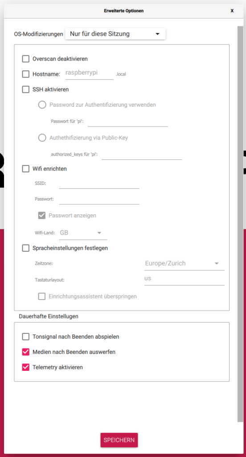
Task: Enable SSH aktivieren checkbox
Action: (x=26, y=89)
